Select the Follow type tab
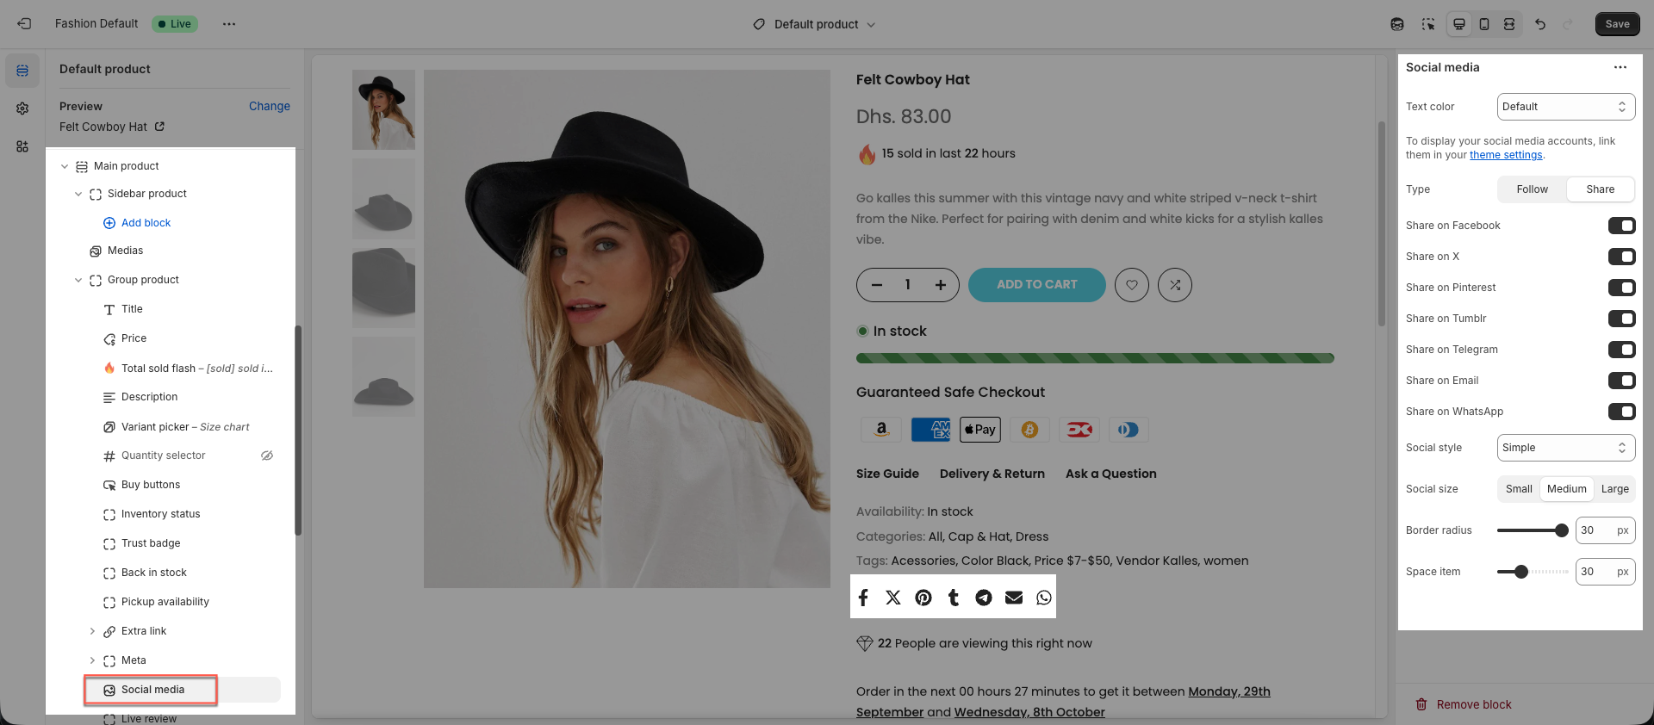 (1532, 189)
